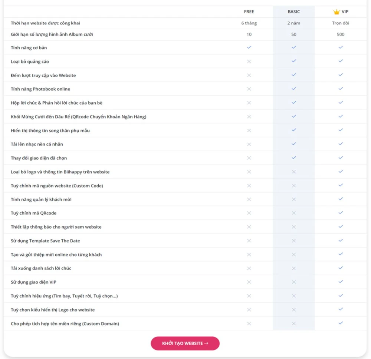Toggle the BASIC cross for "Sử dụng Template Save The Date"
Image resolution: width=371 pixels, height=359 pixels.
293,240
